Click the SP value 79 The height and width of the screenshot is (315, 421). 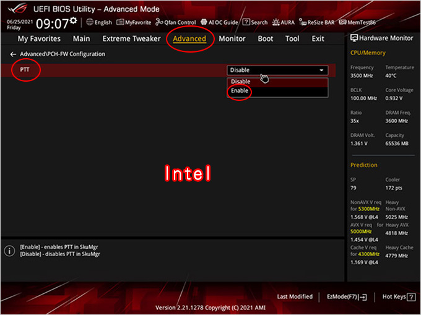pos(354,188)
